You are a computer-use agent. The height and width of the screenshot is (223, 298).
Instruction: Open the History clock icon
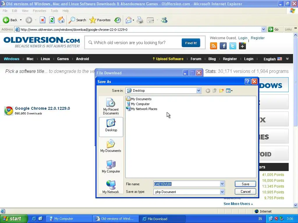click(118, 20)
